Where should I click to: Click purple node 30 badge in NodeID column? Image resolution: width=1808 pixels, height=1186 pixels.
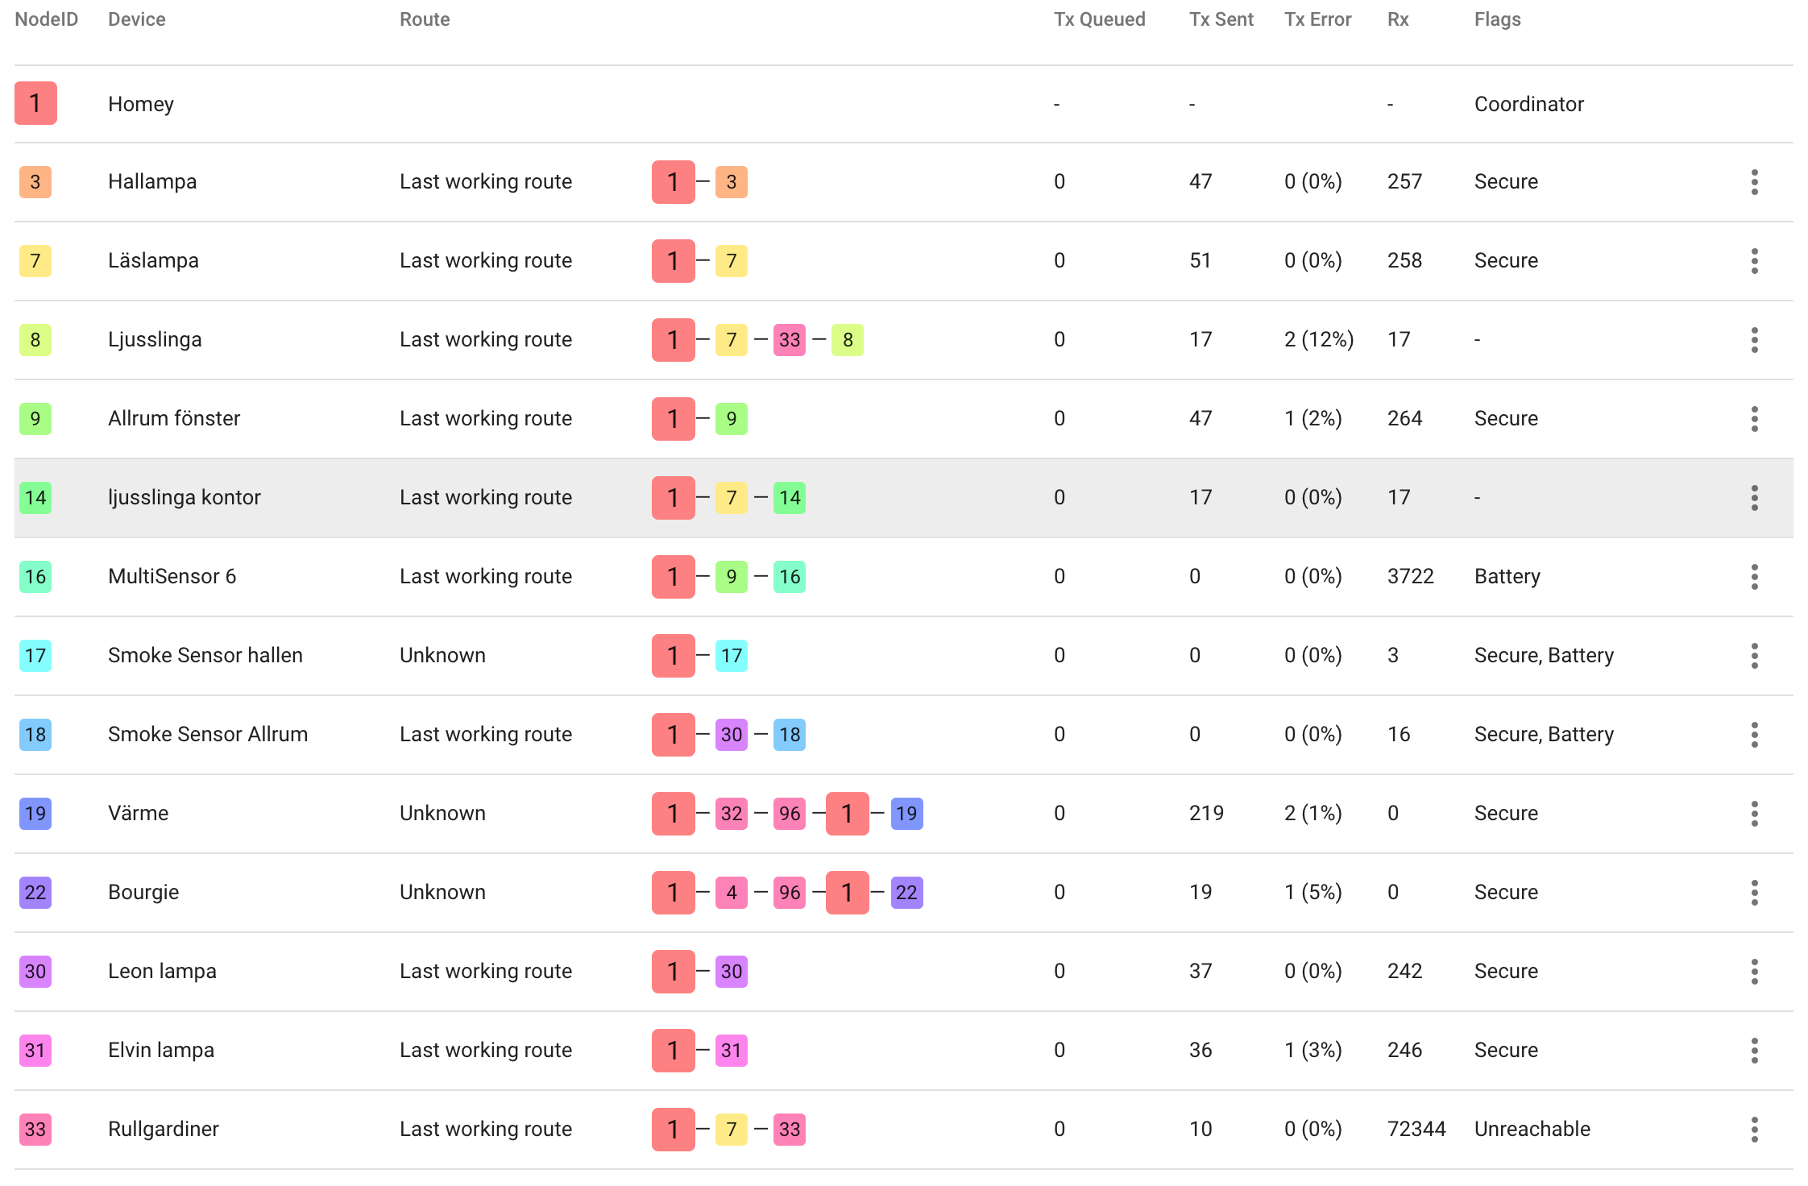click(35, 971)
